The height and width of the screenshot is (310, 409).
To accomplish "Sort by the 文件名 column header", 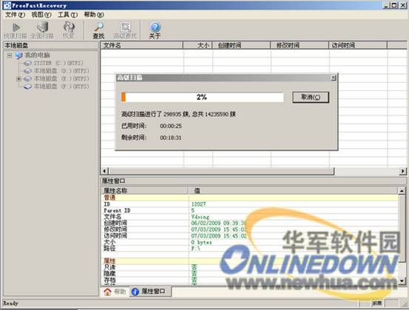I will (x=142, y=45).
